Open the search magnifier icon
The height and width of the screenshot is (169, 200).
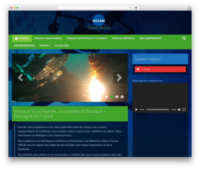pos(184,38)
